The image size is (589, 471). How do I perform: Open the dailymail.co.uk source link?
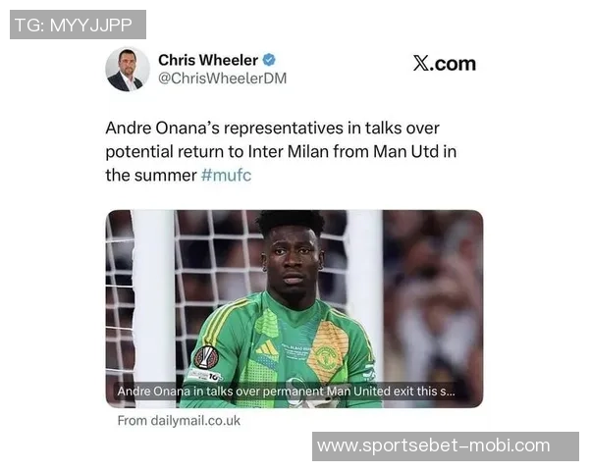coord(179,421)
